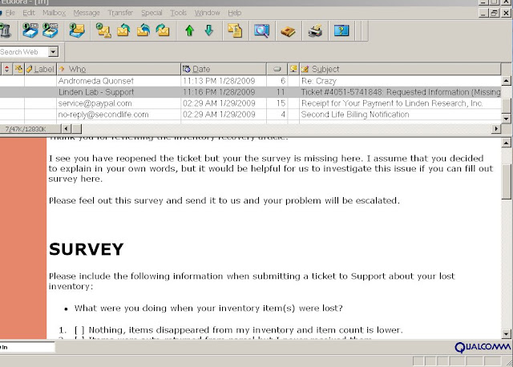Click 'Receipt for Your Payment' subject cell
The width and height of the screenshot is (513, 367).
click(x=392, y=103)
